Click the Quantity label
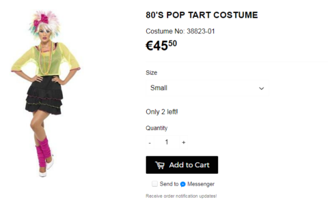 point(156,128)
